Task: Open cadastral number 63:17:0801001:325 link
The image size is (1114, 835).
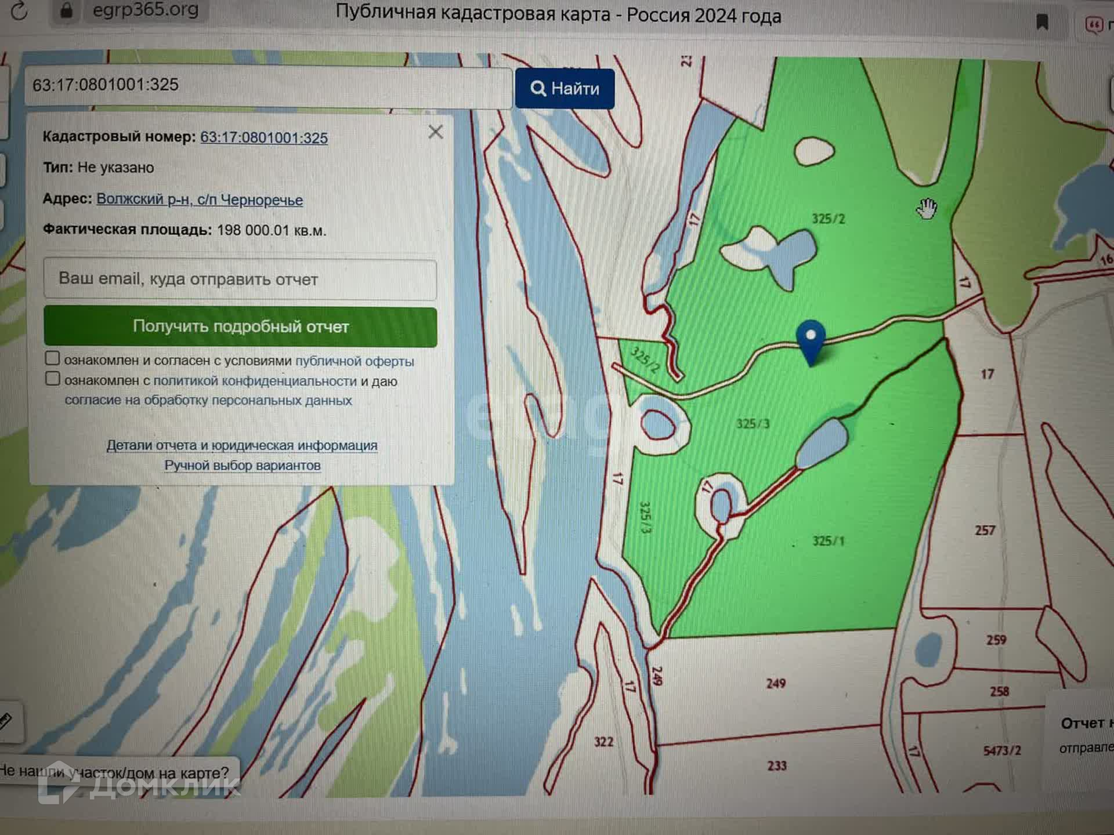Action: (264, 138)
